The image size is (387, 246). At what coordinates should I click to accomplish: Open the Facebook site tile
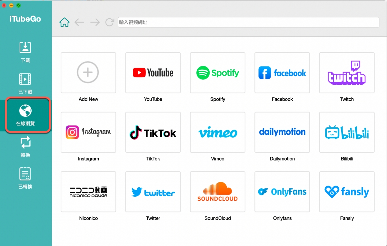(x=282, y=73)
